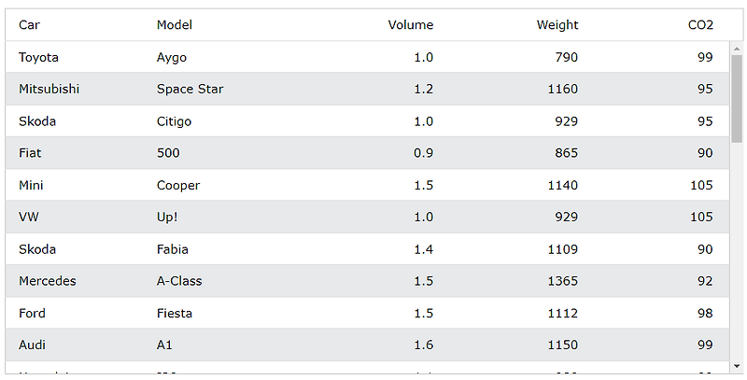This screenshot has width=747, height=380.
Task: Click the Skoda Citigo row
Action: tap(367, 121)
